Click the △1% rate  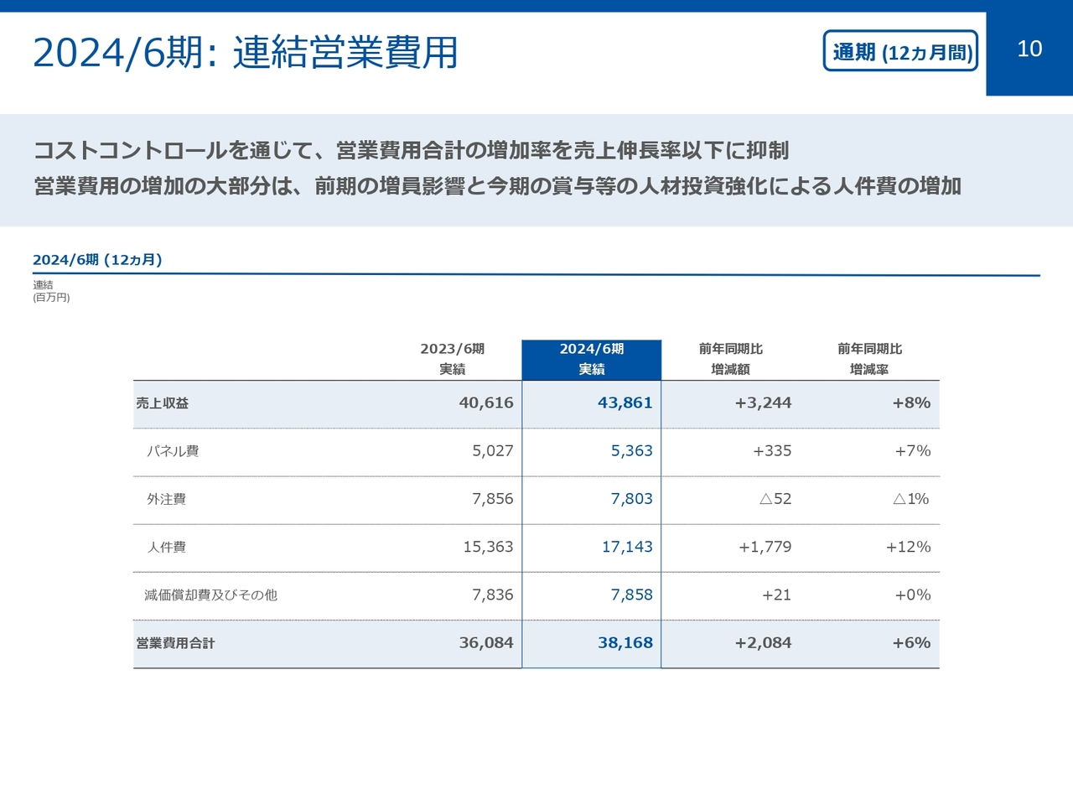(912, 499)
